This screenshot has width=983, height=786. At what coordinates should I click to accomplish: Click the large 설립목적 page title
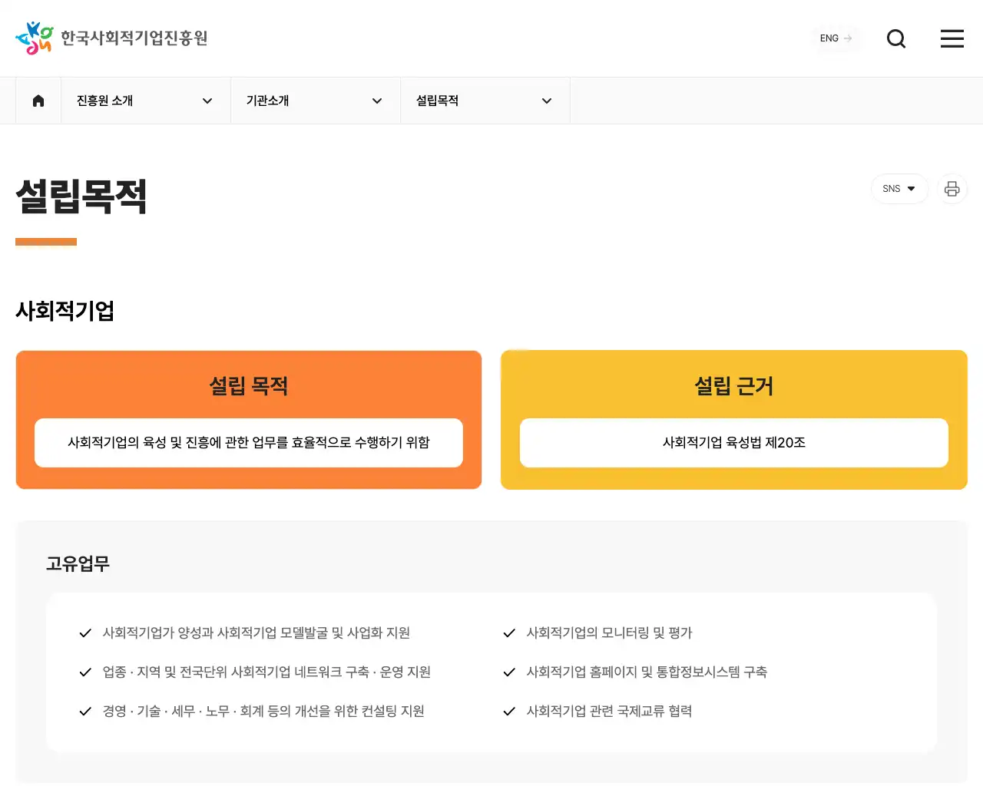point(81,196)
